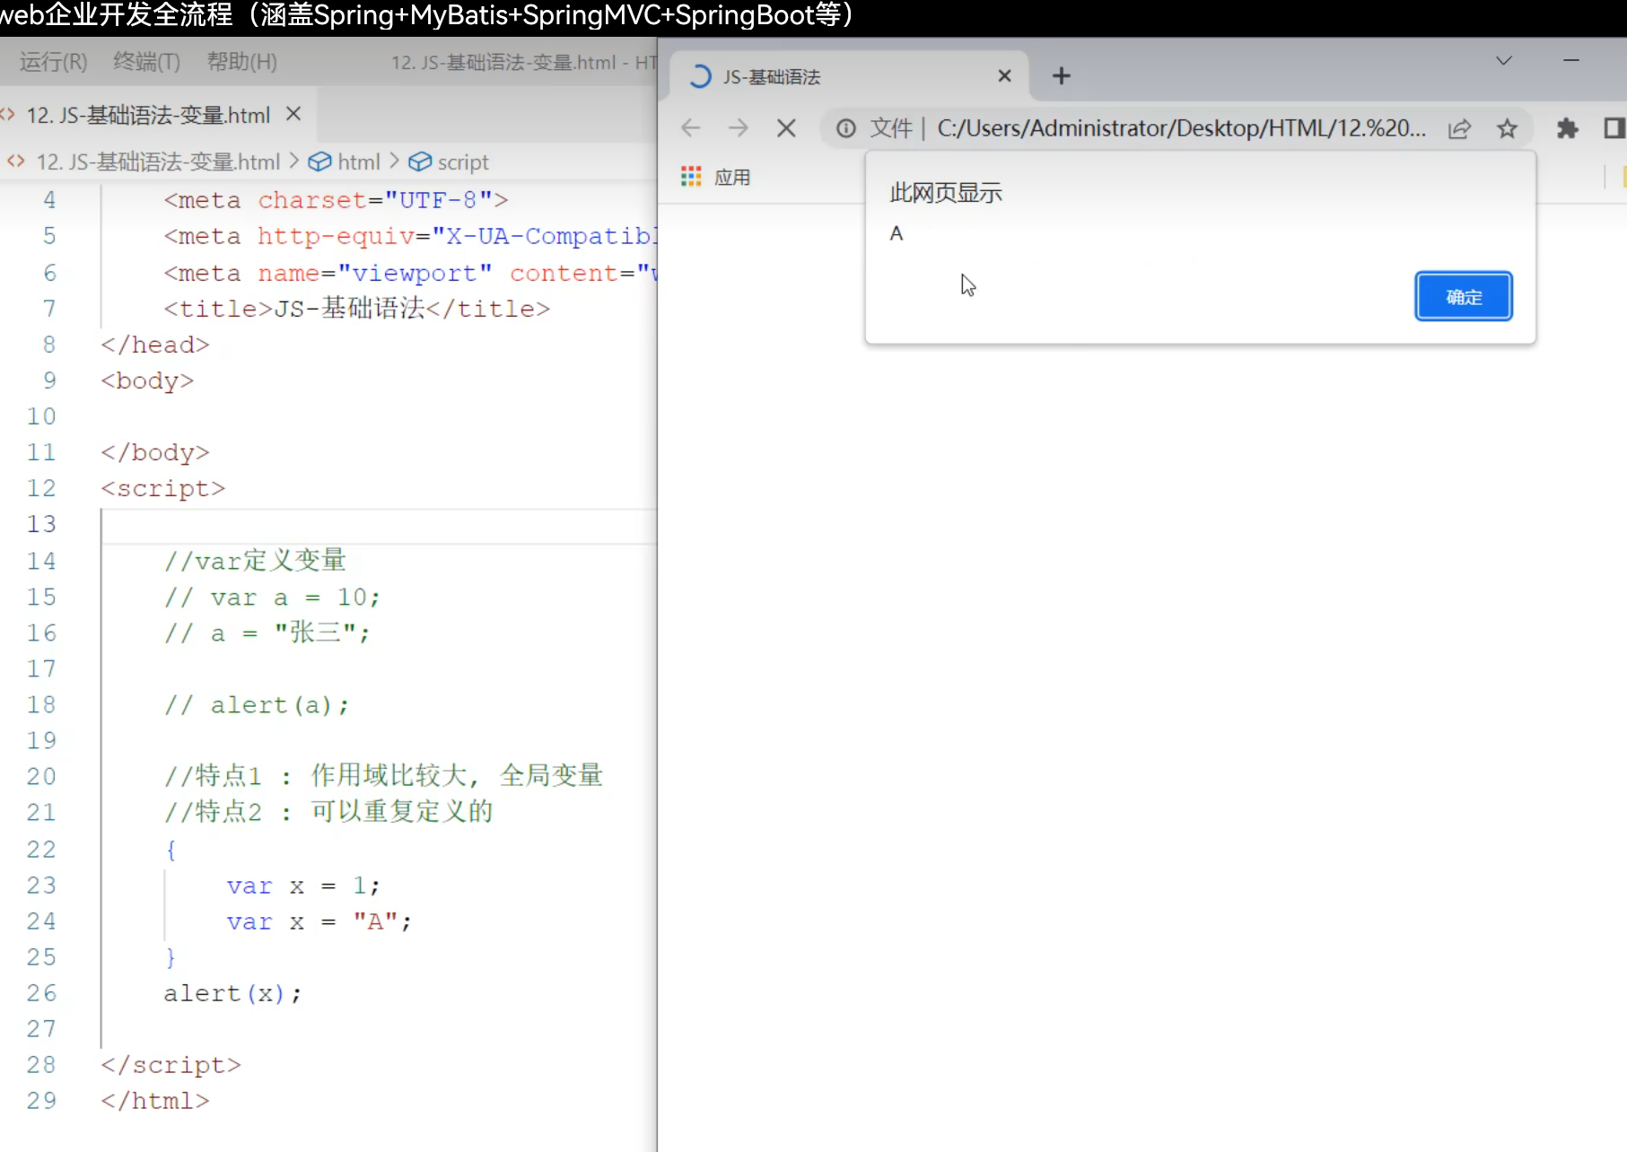The height and width of the screenshot is (1152, 1627).
Task: Click the <body> opening tag
Action: click(x=147, y=380)
